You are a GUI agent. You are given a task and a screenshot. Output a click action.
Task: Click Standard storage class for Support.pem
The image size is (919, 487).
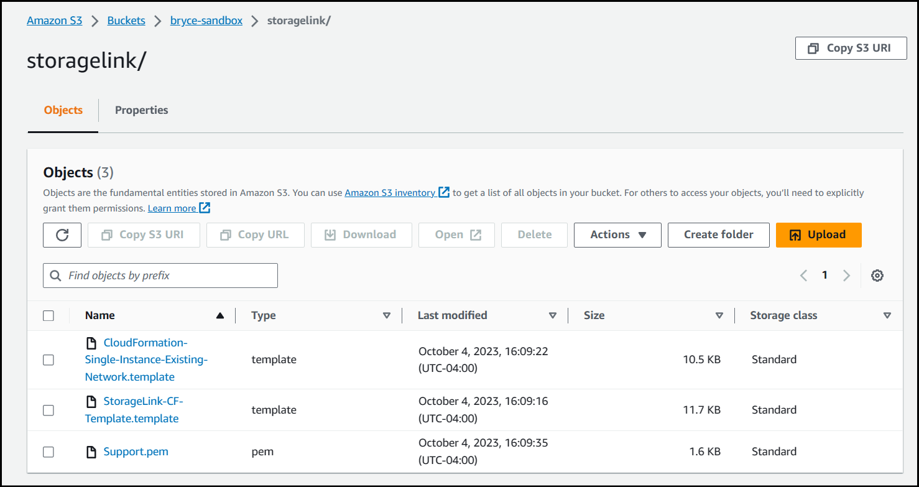774,452
